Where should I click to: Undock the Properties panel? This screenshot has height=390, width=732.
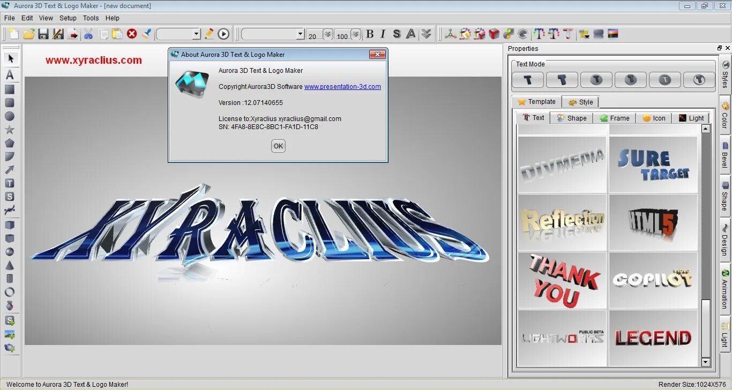pos(720,48)
